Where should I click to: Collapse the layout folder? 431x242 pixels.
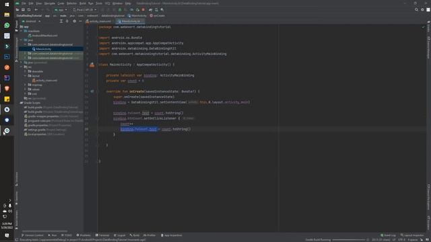(26, 76)
